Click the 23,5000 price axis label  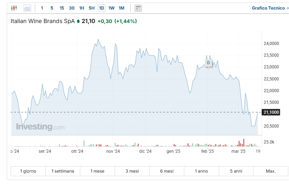(x=271, y=55)
